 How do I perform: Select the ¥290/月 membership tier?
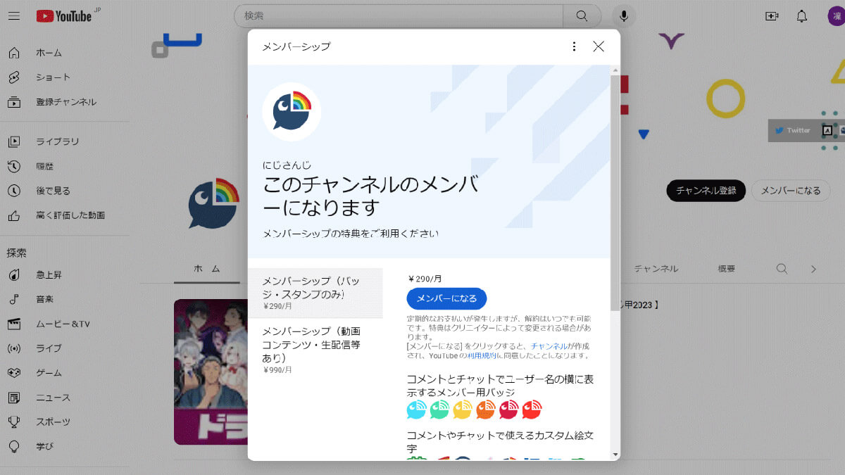315,293
